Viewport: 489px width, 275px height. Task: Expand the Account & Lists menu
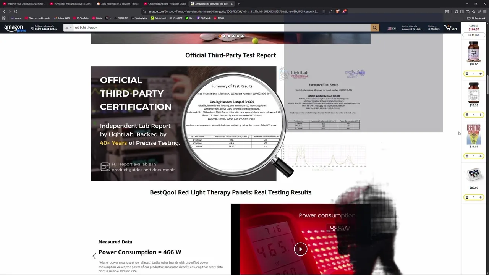(412, 28)
